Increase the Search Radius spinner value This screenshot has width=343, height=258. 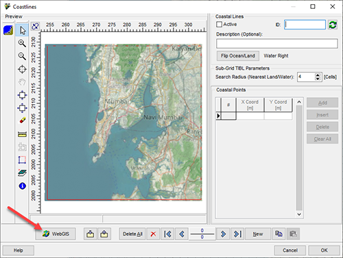318,75
